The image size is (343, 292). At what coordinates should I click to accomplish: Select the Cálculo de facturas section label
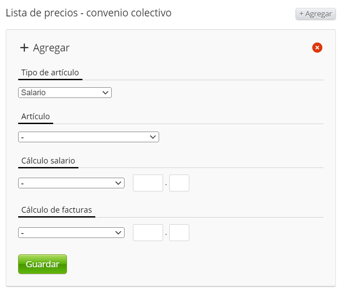pos(57,210)
